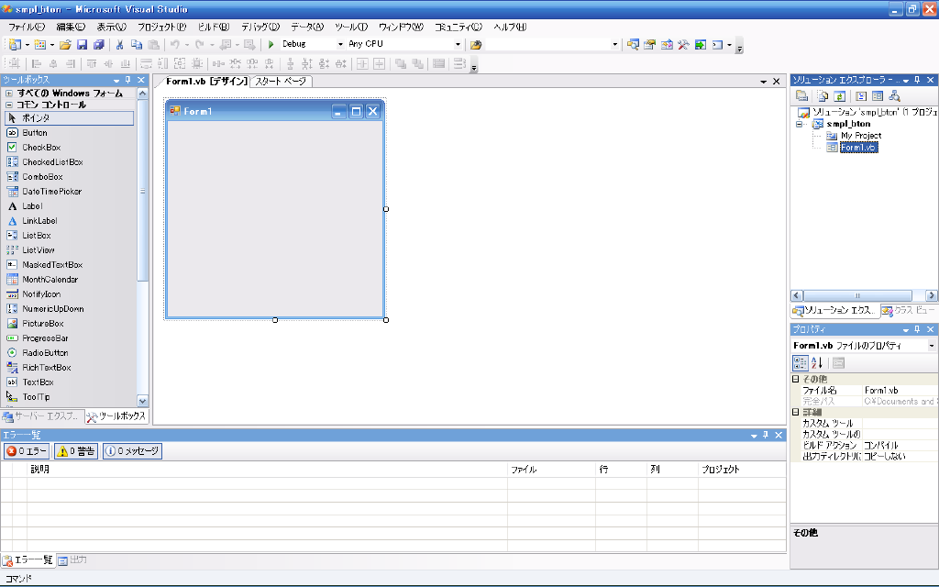This screenshot has height=587, width=939.
Task: Open the Any CPU platform dropdown
Action: click(x=458, y=44)
